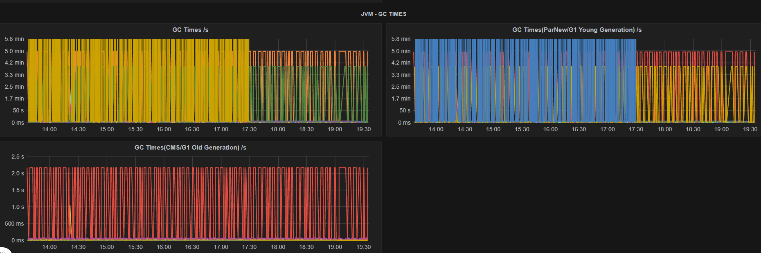Click the 1.7 min label in GC Times /s panel
761x253 pixels.
point(14,99)
